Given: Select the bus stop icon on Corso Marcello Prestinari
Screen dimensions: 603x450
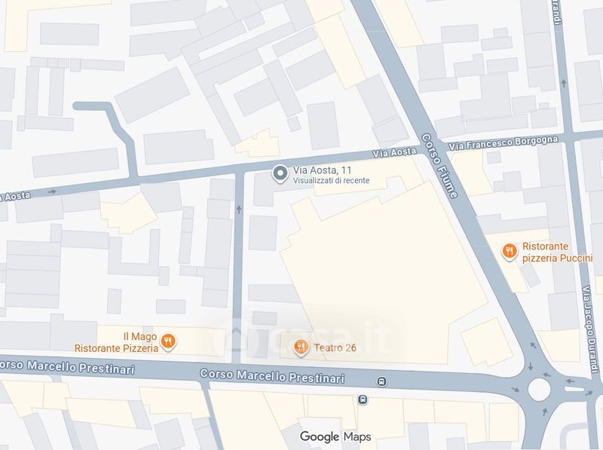Looking at the screenshot, I should point(381,381).
